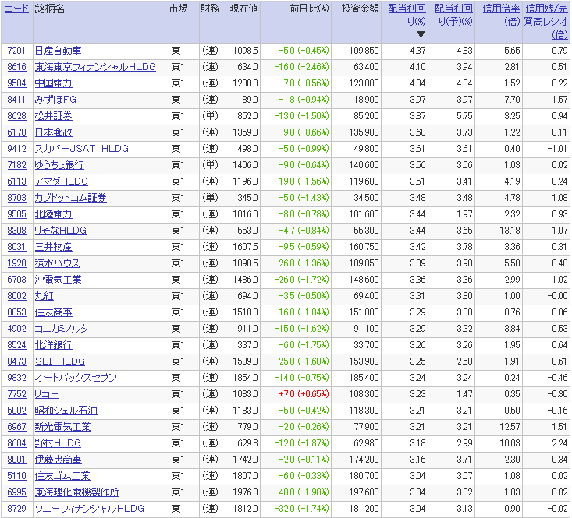Select リコー change value +7.0 (+0.65%)

pos(304,394)
